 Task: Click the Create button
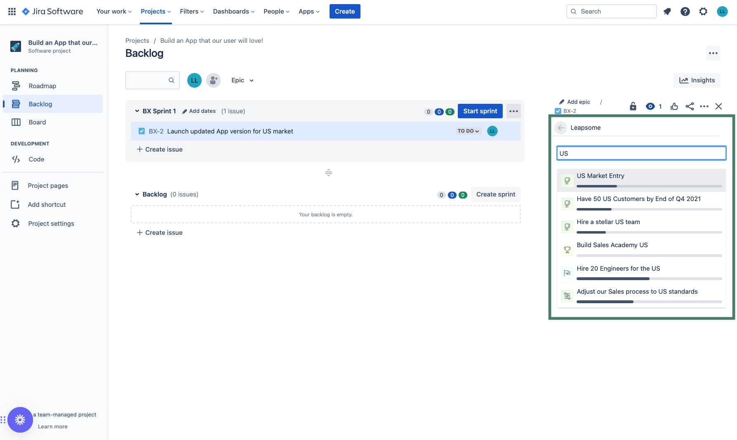pyautogui.click(x=345, y=12)
